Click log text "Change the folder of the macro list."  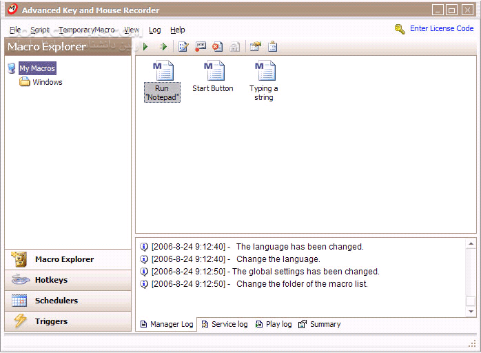click(x=302, y=284)
